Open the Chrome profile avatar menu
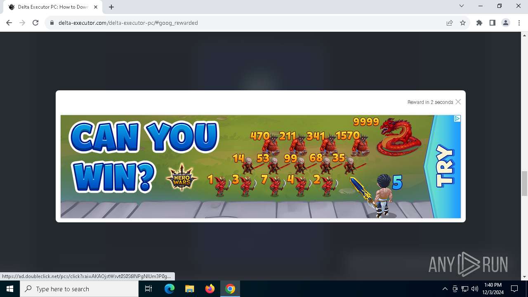Screen dimensions: 528x297 (x=506, y=23)
